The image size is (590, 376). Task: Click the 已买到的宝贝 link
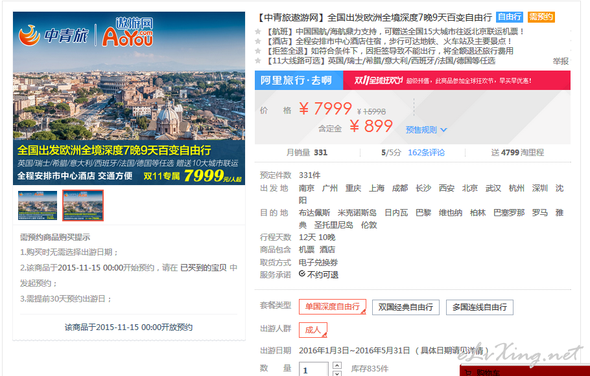(x=204, y=268)
